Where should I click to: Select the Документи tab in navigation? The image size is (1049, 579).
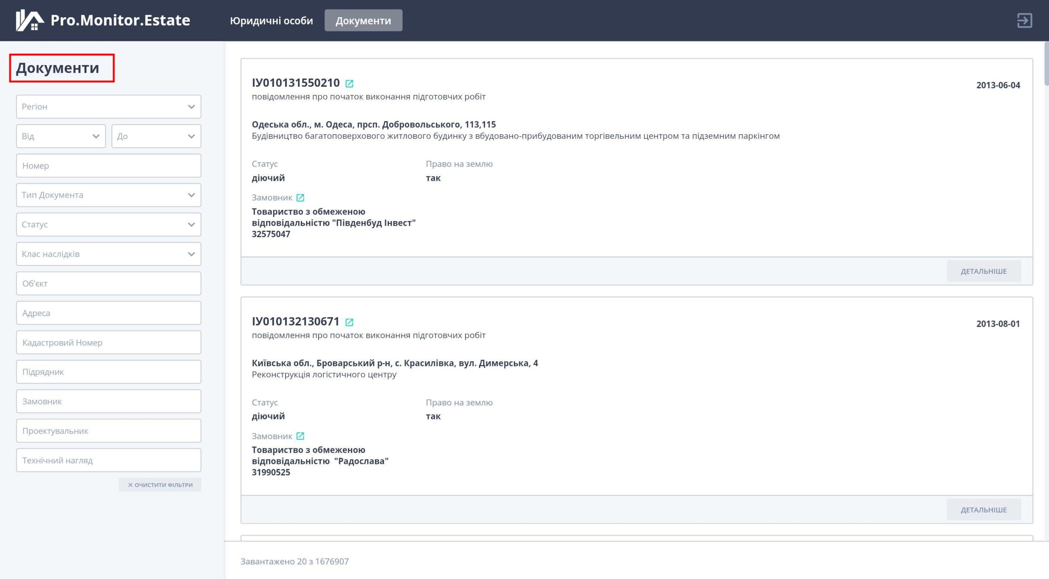pos(363,20)
